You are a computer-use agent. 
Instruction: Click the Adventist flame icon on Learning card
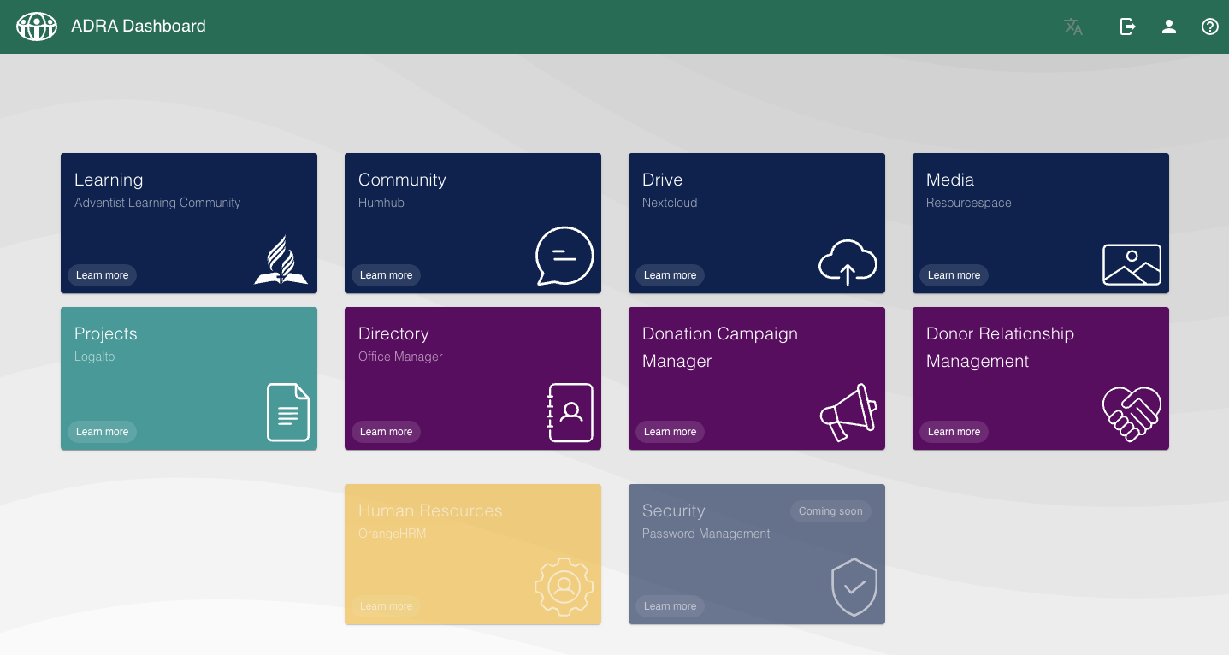coord(281,260)
